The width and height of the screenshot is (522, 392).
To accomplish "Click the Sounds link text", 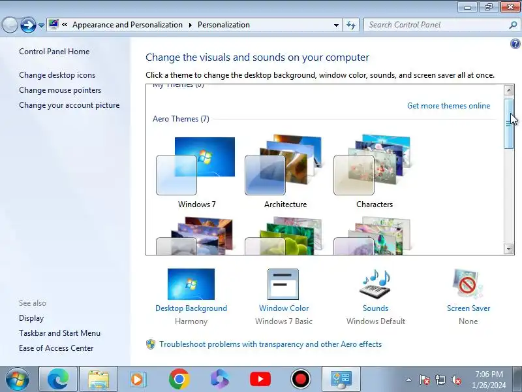I will point(376,308).
